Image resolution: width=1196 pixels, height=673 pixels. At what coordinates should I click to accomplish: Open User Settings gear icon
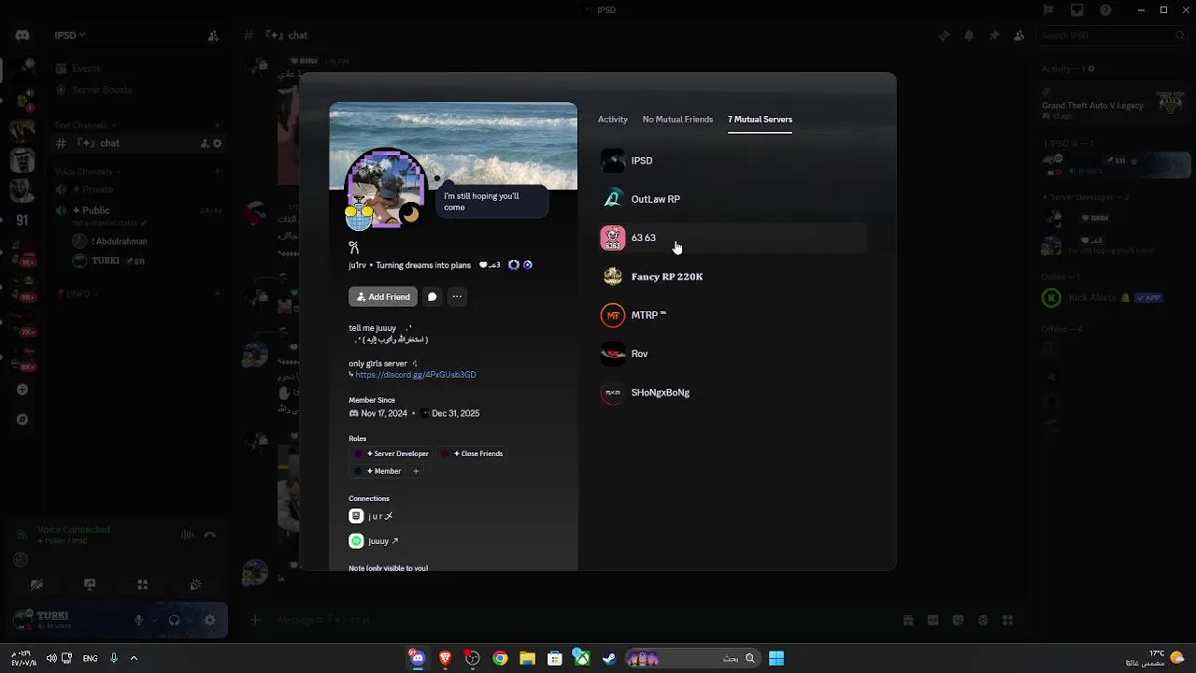[x=209, y=620]
